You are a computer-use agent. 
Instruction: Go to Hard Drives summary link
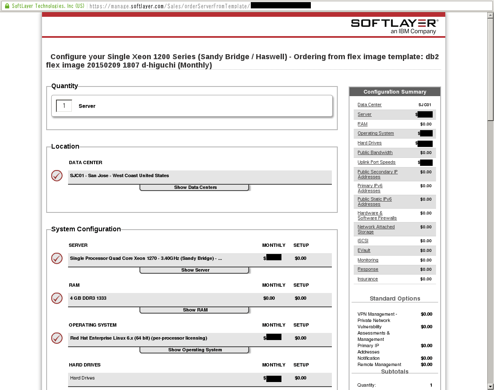[370, 143]
